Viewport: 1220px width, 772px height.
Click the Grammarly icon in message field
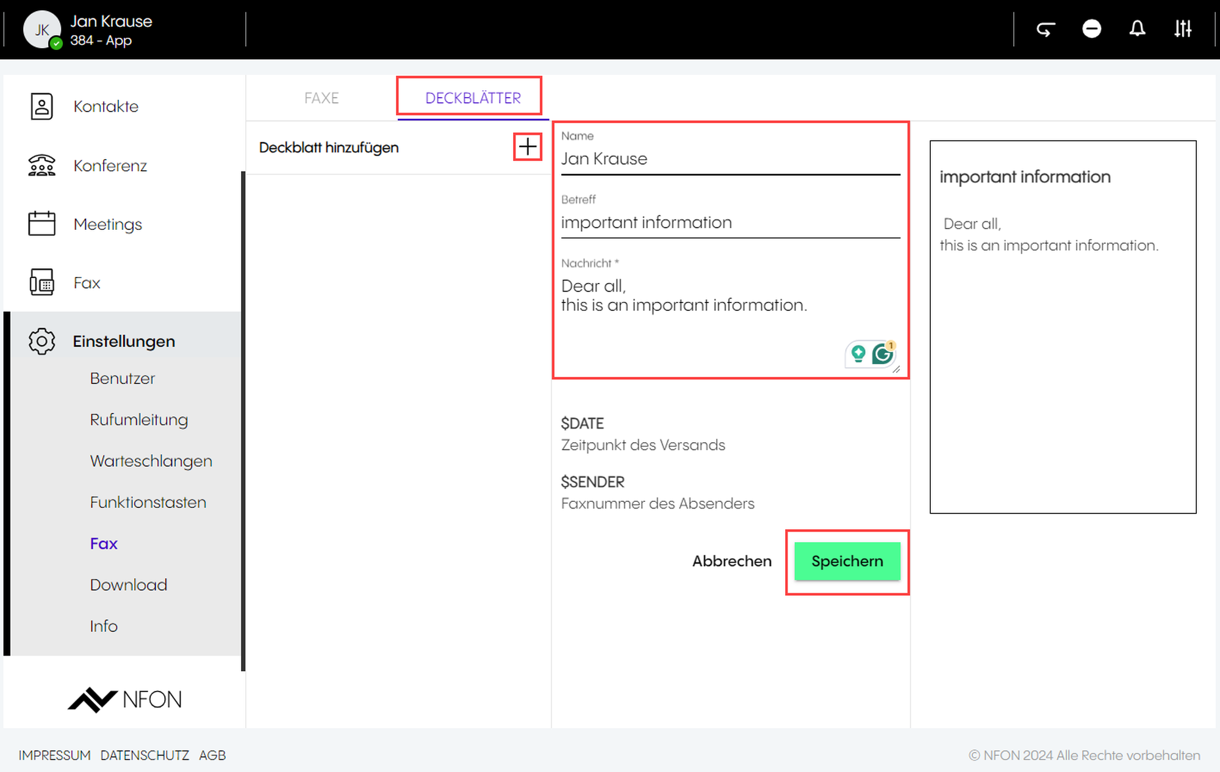pyautogui.click(x=882, y=354)
